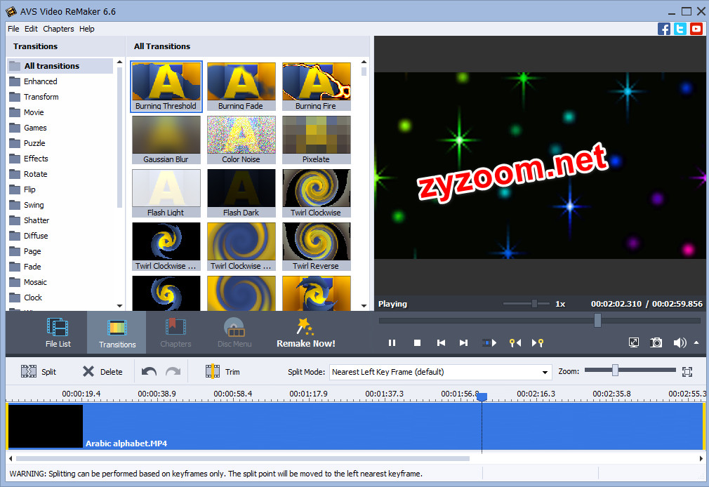Split the video at cursor
The width and height of the screenshot is (709, 487).
pyautogui.click(x=39, y=372)
